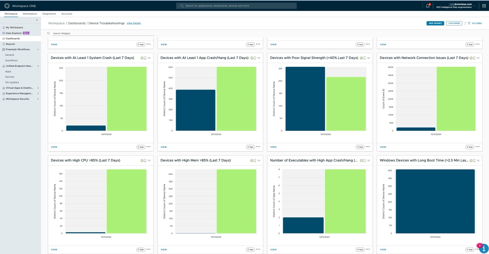Viewport: 489px width, 254px height.
Task: Click green check status on App Crash/Hang widget
Action: [x=252, y=58]
